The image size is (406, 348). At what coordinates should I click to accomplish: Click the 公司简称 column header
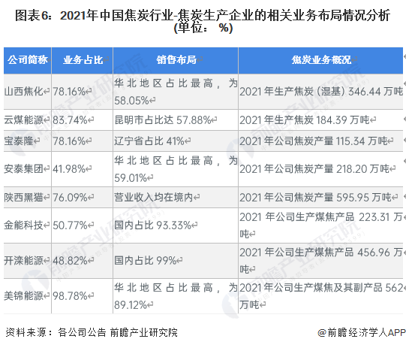(28, 60)
